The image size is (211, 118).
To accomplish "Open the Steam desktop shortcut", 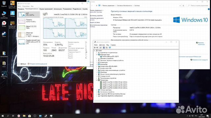I will coord(4,34).
